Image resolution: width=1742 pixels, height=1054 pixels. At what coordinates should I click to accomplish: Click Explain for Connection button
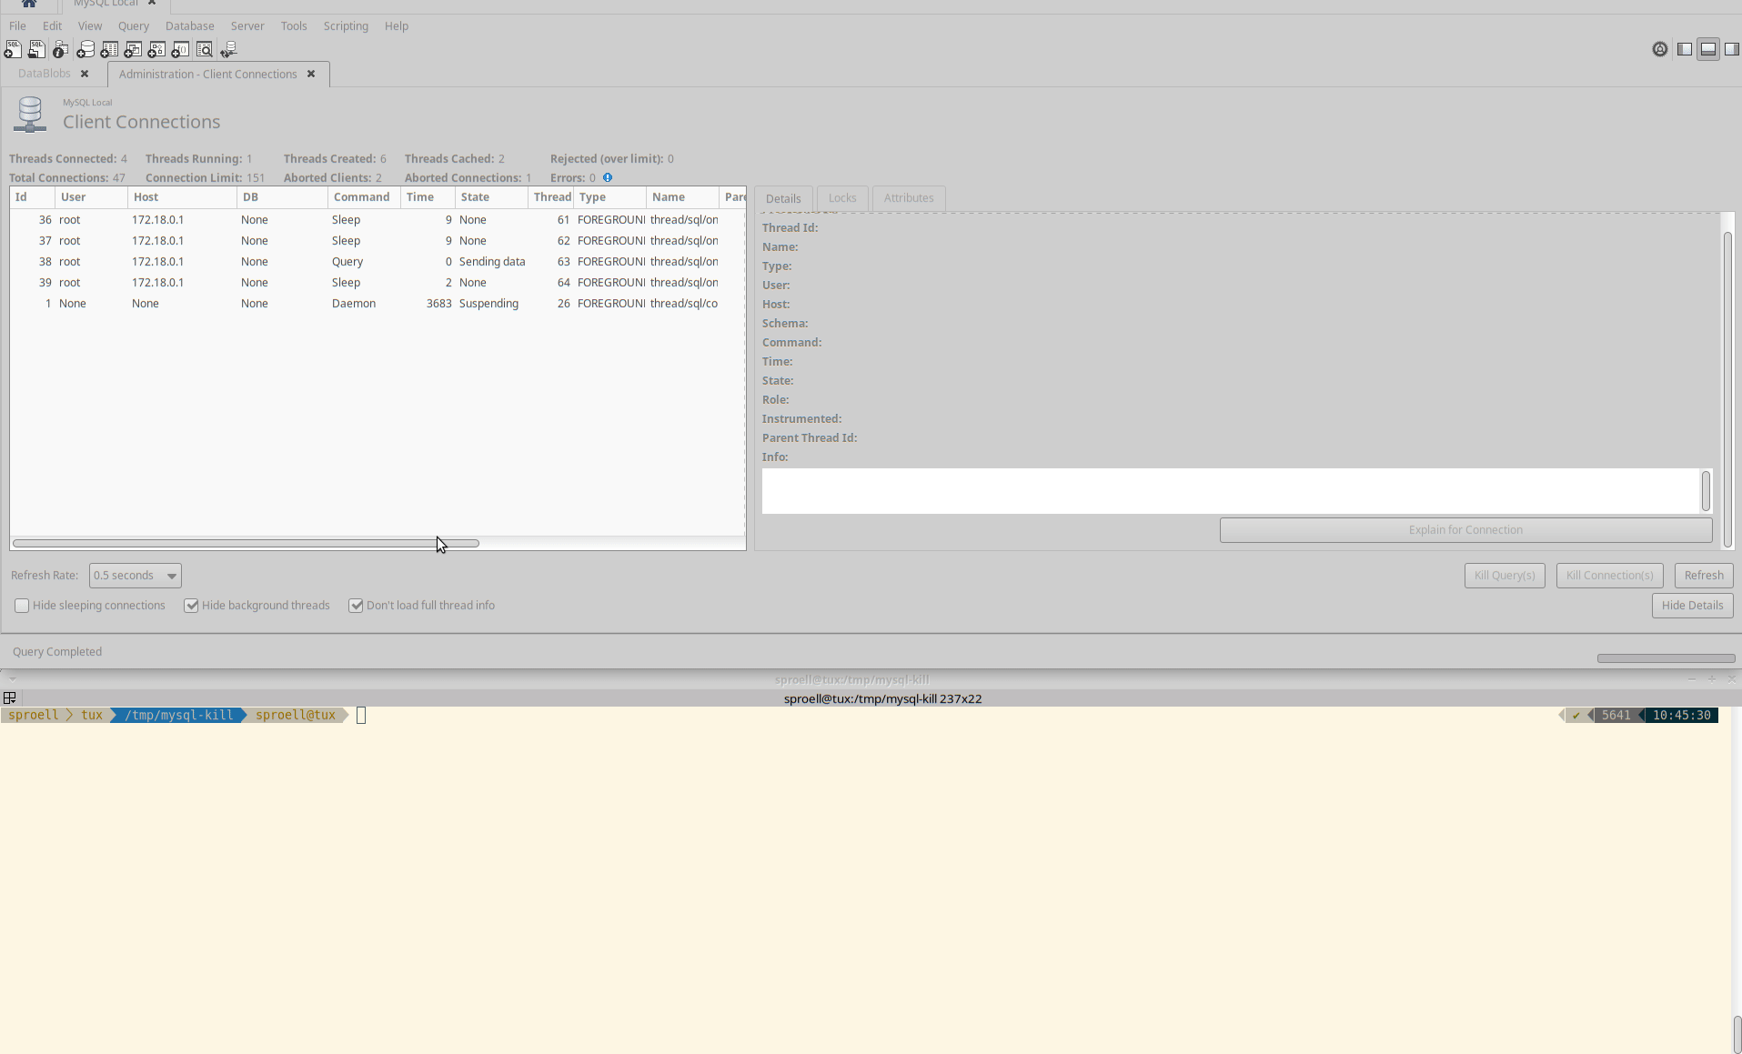pyautogui.click(x=1465, y=530)
